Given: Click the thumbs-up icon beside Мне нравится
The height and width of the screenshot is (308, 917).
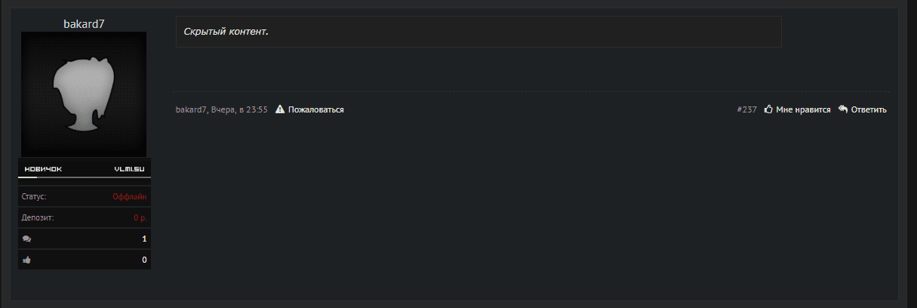Looking at the screenshot, I should (768, 109).
